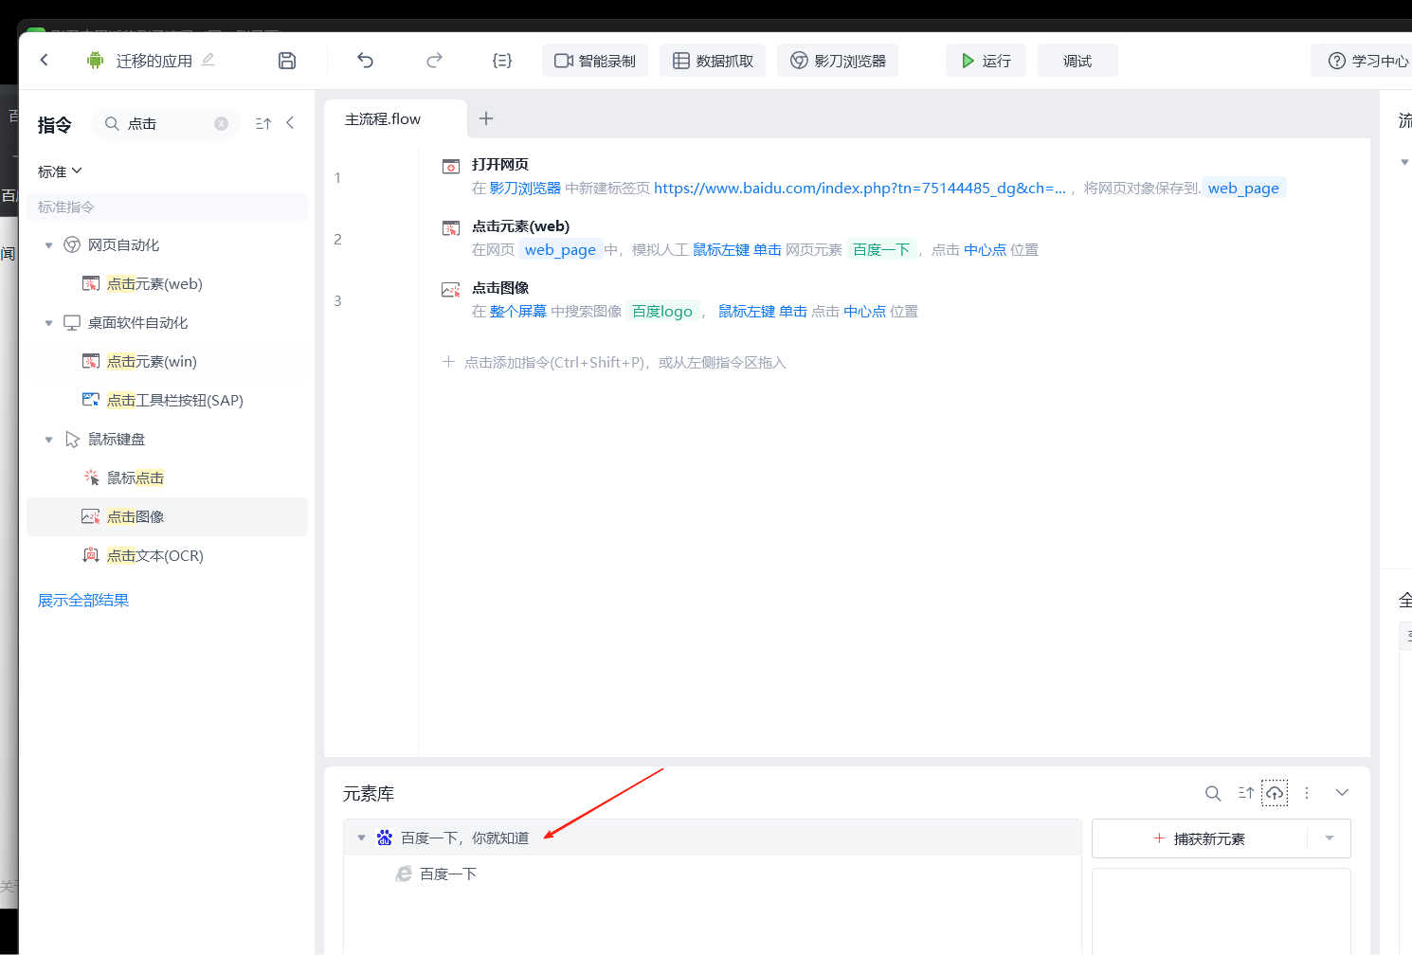This screenshot has height=955, width=1412.
Task: Click the 智能录制 button
Action: [595, 61]
